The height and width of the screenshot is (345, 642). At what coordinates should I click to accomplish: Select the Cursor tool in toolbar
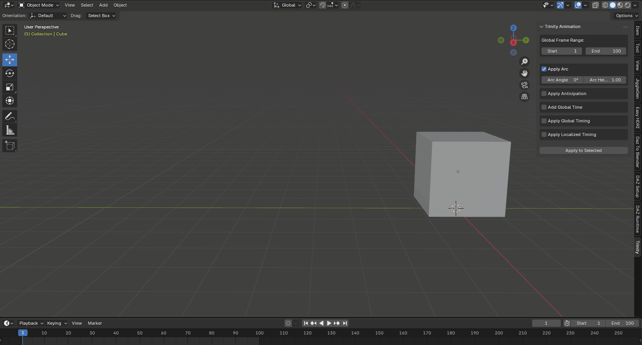[x=10, y=44]
